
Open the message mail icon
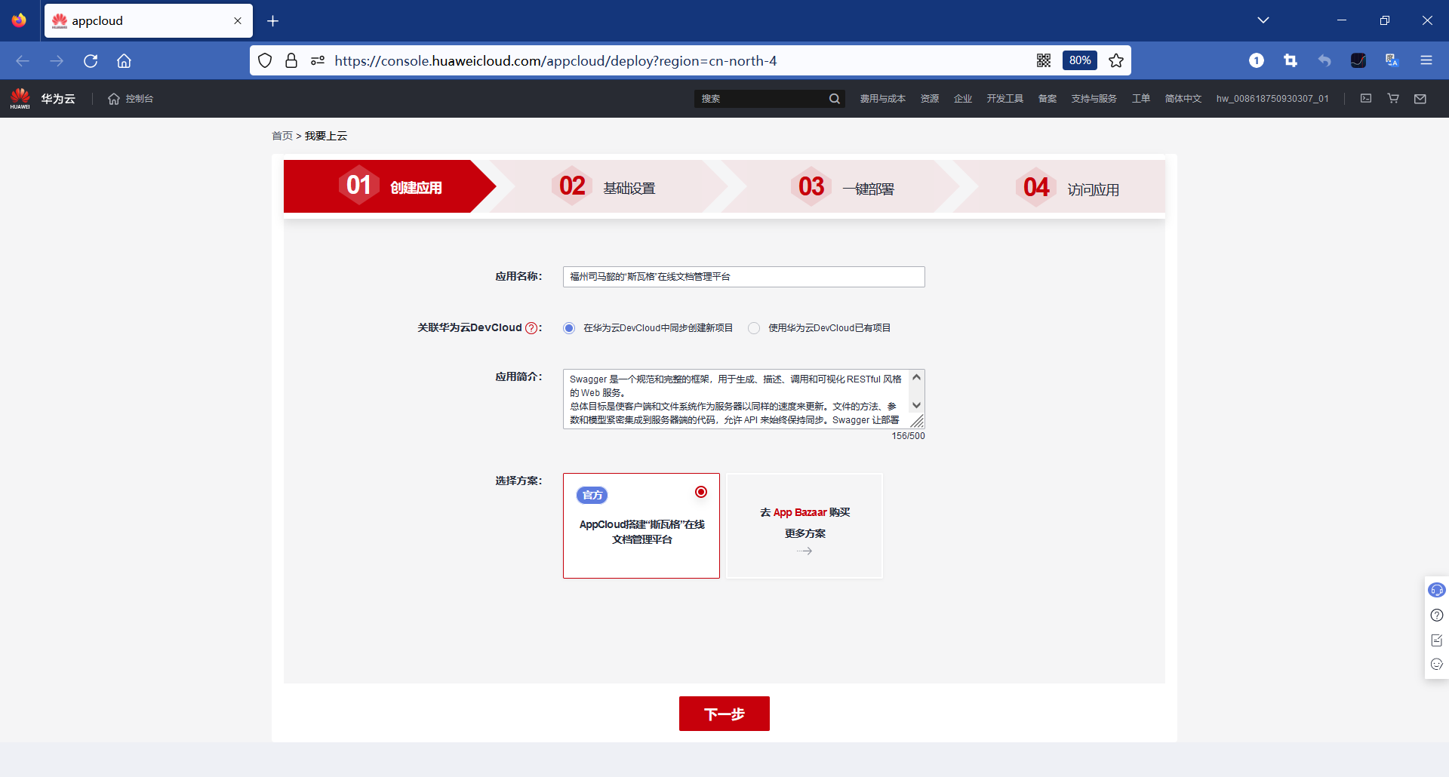pyautogui.click(x=1420, y=99)
